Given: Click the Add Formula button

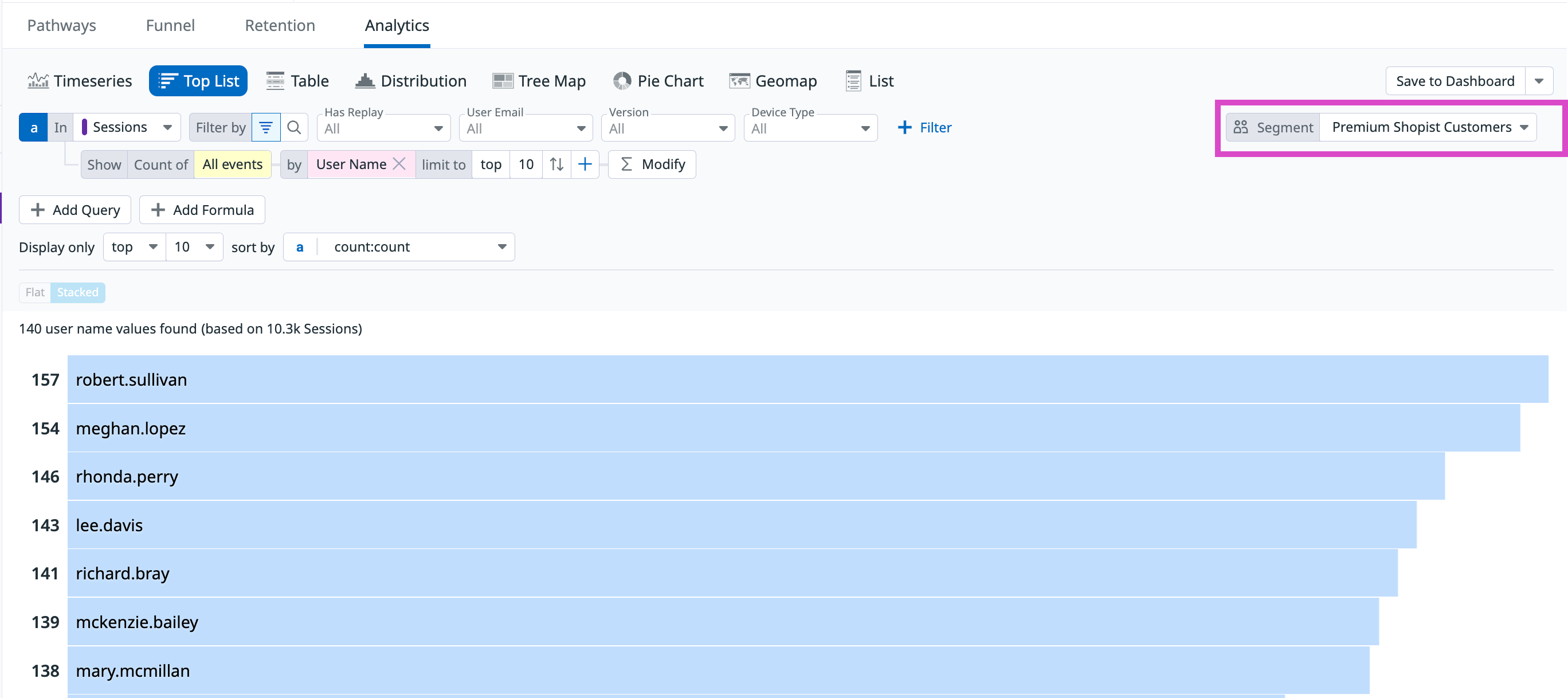Looking at the screenshot, I should [x=202, y=210].
